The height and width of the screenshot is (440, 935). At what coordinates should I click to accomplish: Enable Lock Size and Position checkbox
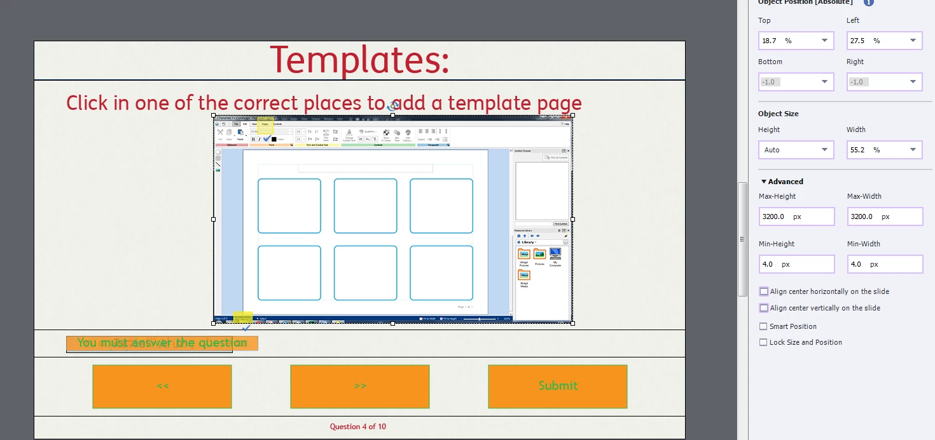[763, 342]
